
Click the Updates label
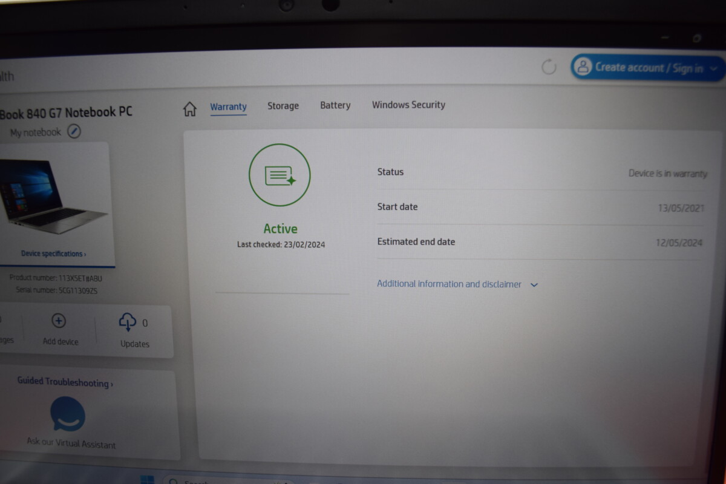click(x=135, y=344)
